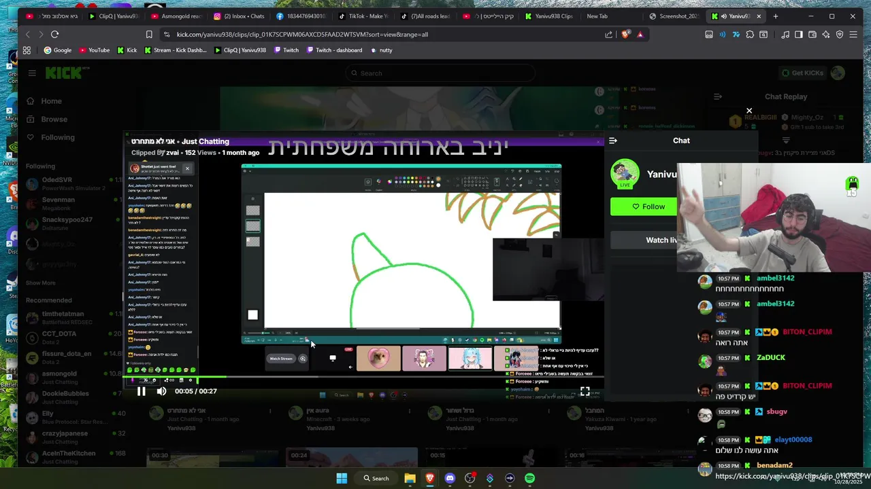Open File Explorer from the taskbar

[410, 478]
